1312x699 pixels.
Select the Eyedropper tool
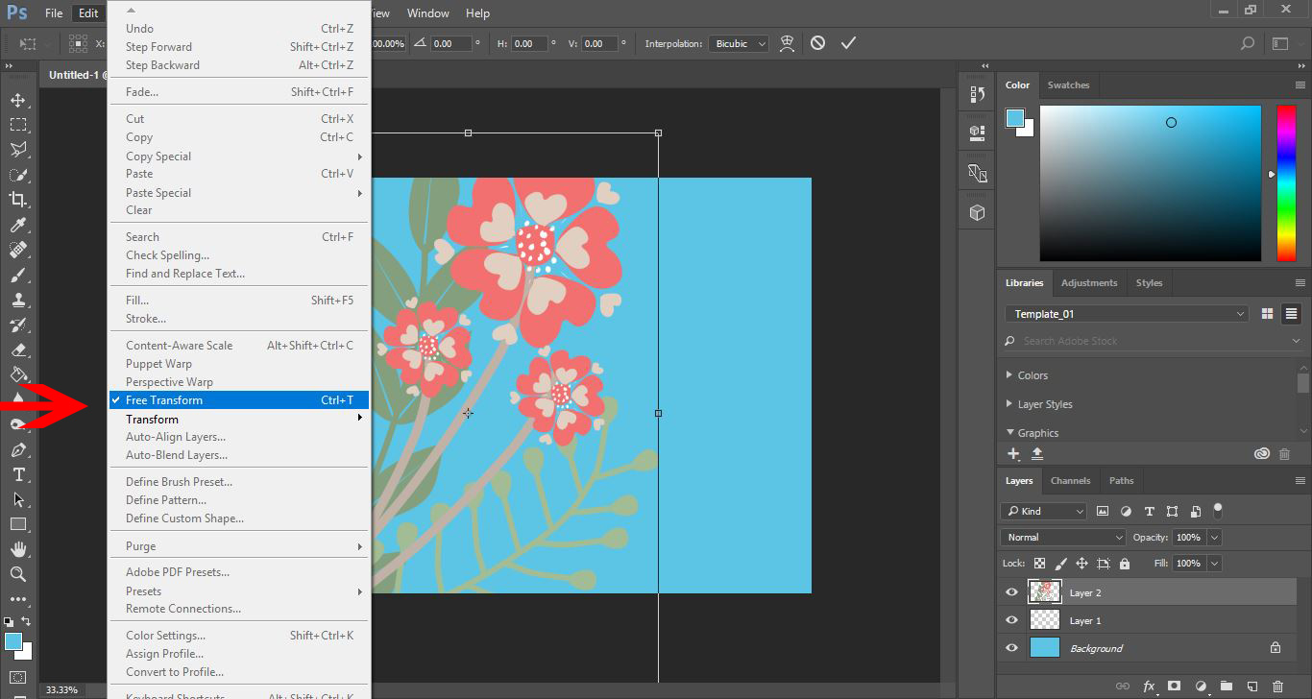point(18,226)
